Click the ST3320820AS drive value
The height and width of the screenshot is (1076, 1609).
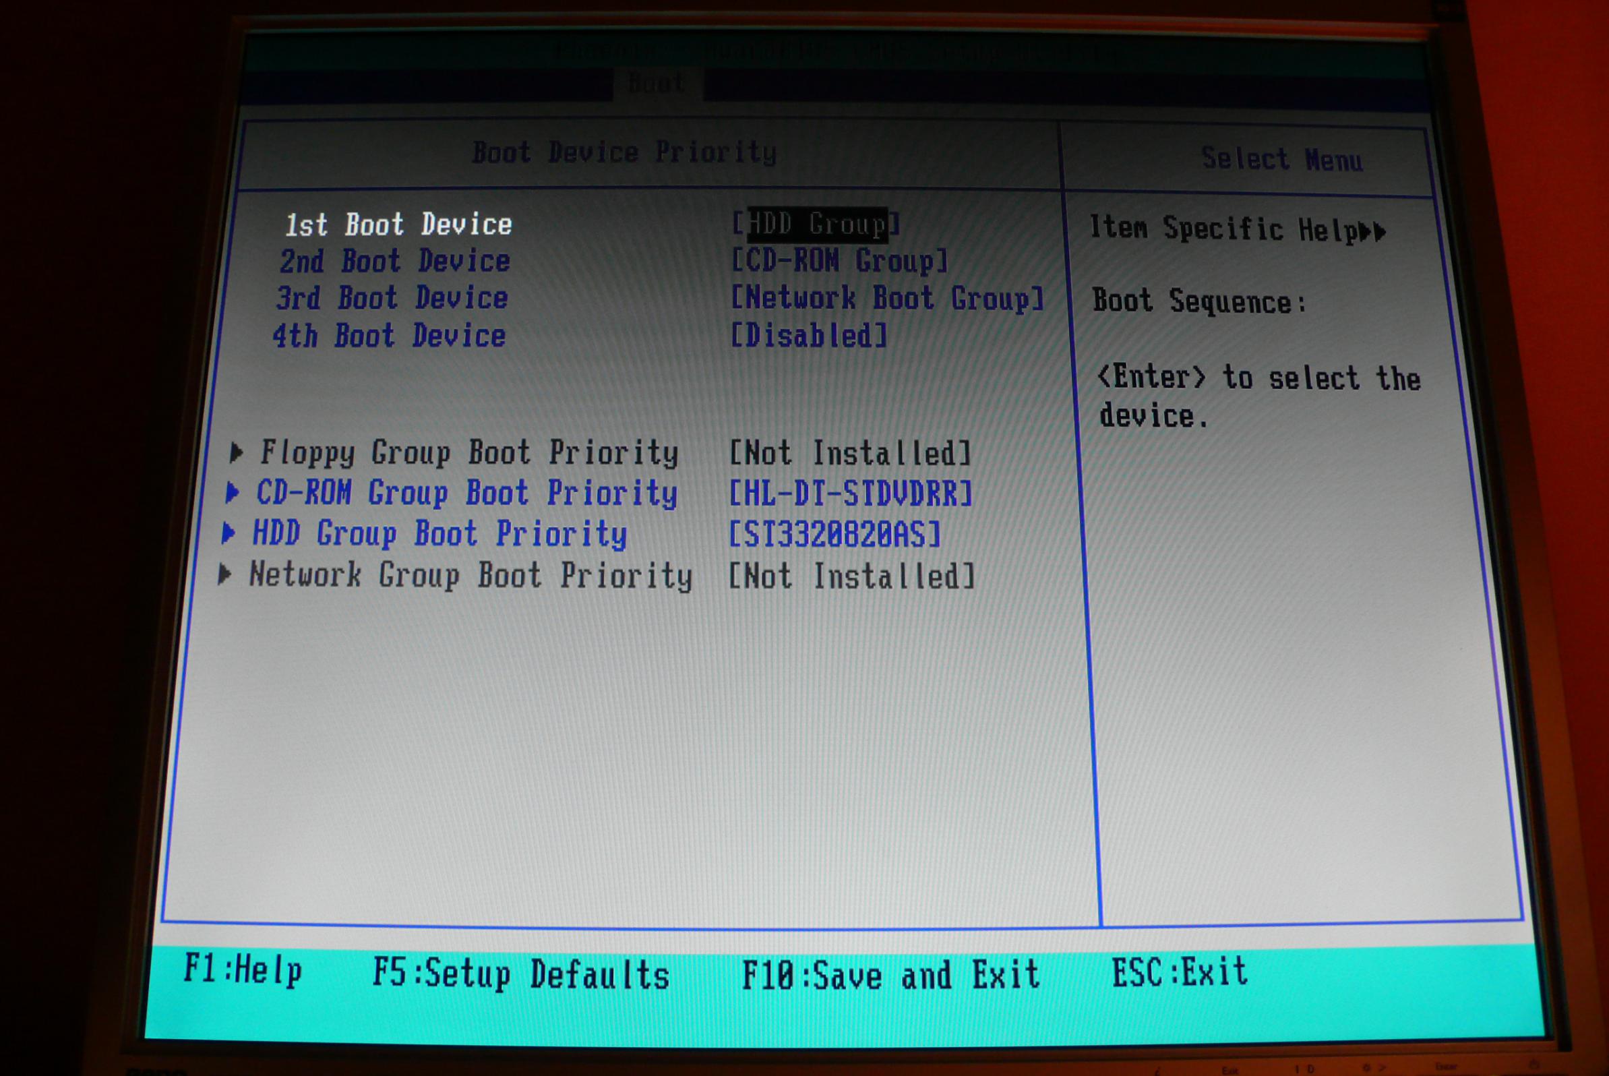(x=834, y=535)
